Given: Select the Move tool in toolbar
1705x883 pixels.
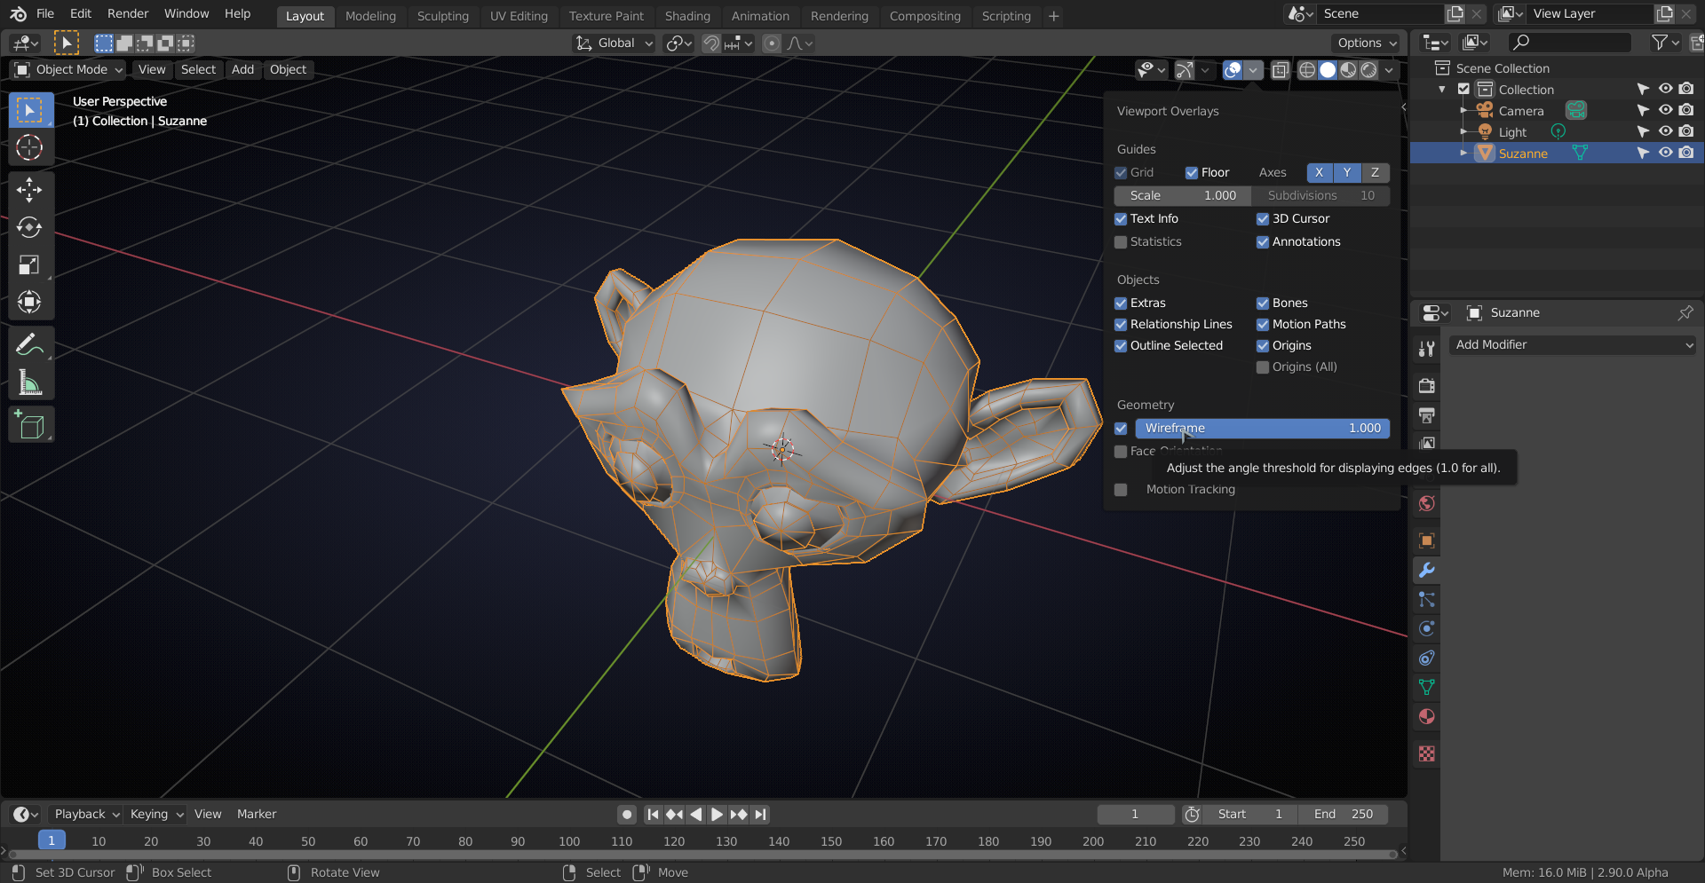Looking at the screenshot, I should pos(29,190).
